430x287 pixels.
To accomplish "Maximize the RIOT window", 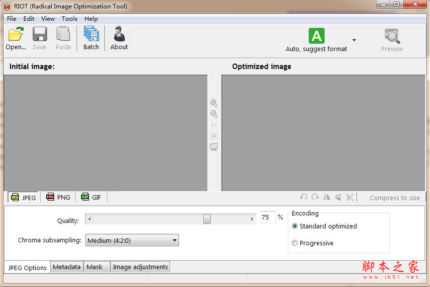I will (397, 4).
